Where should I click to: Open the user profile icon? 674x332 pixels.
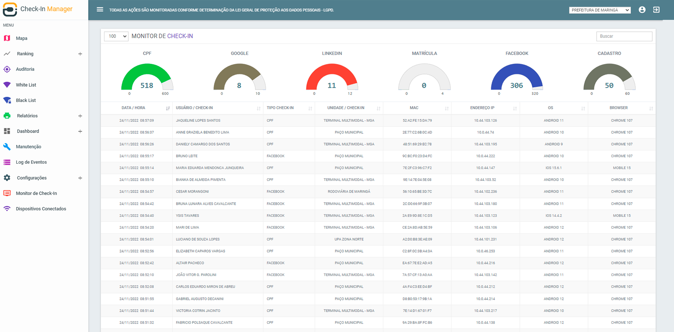[642, 10]
